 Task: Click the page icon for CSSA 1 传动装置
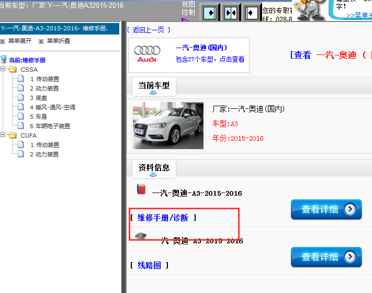pos(20,78)
